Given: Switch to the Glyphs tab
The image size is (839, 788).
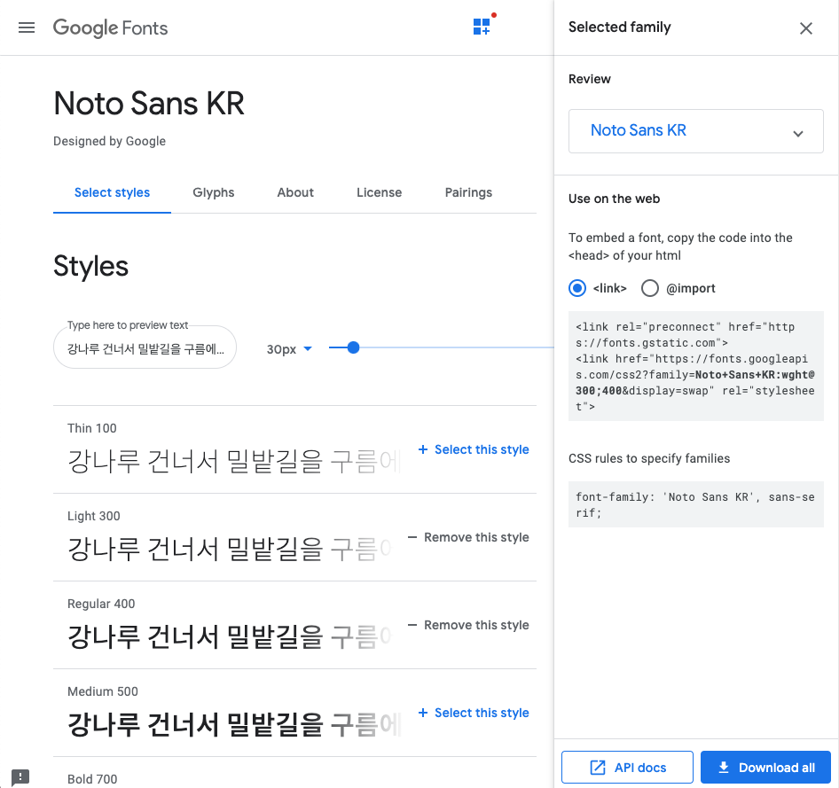Looking at the screenshot, I should tap(214, 192).
